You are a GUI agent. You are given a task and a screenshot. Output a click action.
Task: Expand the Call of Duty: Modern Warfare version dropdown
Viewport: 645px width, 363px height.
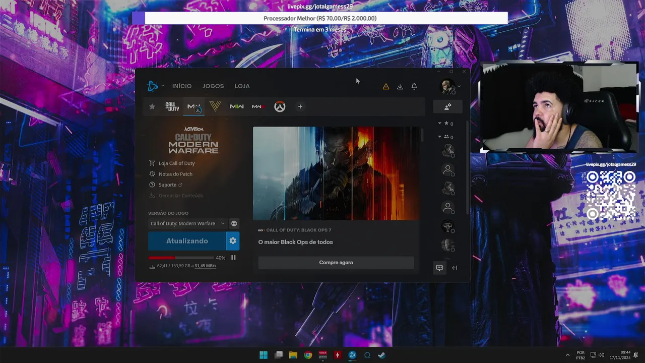click(x=187, y=223)
